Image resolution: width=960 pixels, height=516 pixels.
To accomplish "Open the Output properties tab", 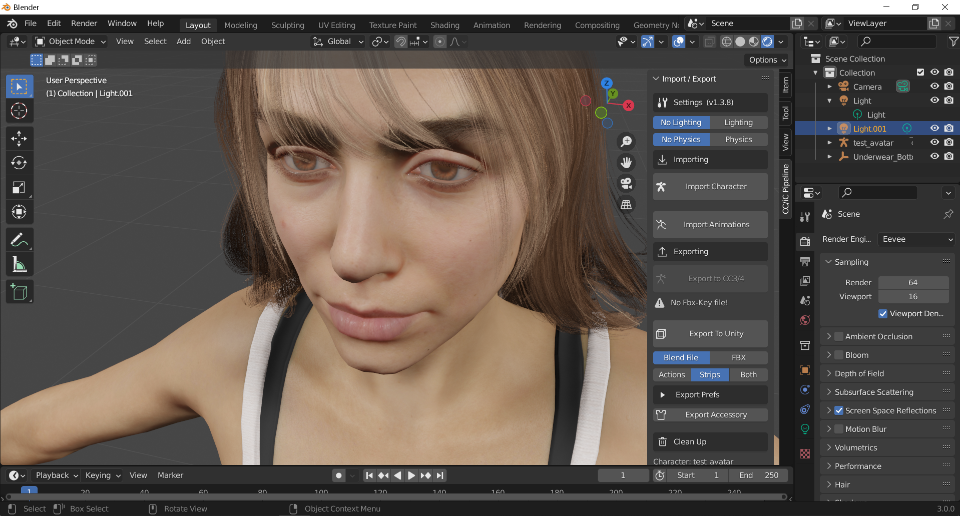I will tap(805, 261).
